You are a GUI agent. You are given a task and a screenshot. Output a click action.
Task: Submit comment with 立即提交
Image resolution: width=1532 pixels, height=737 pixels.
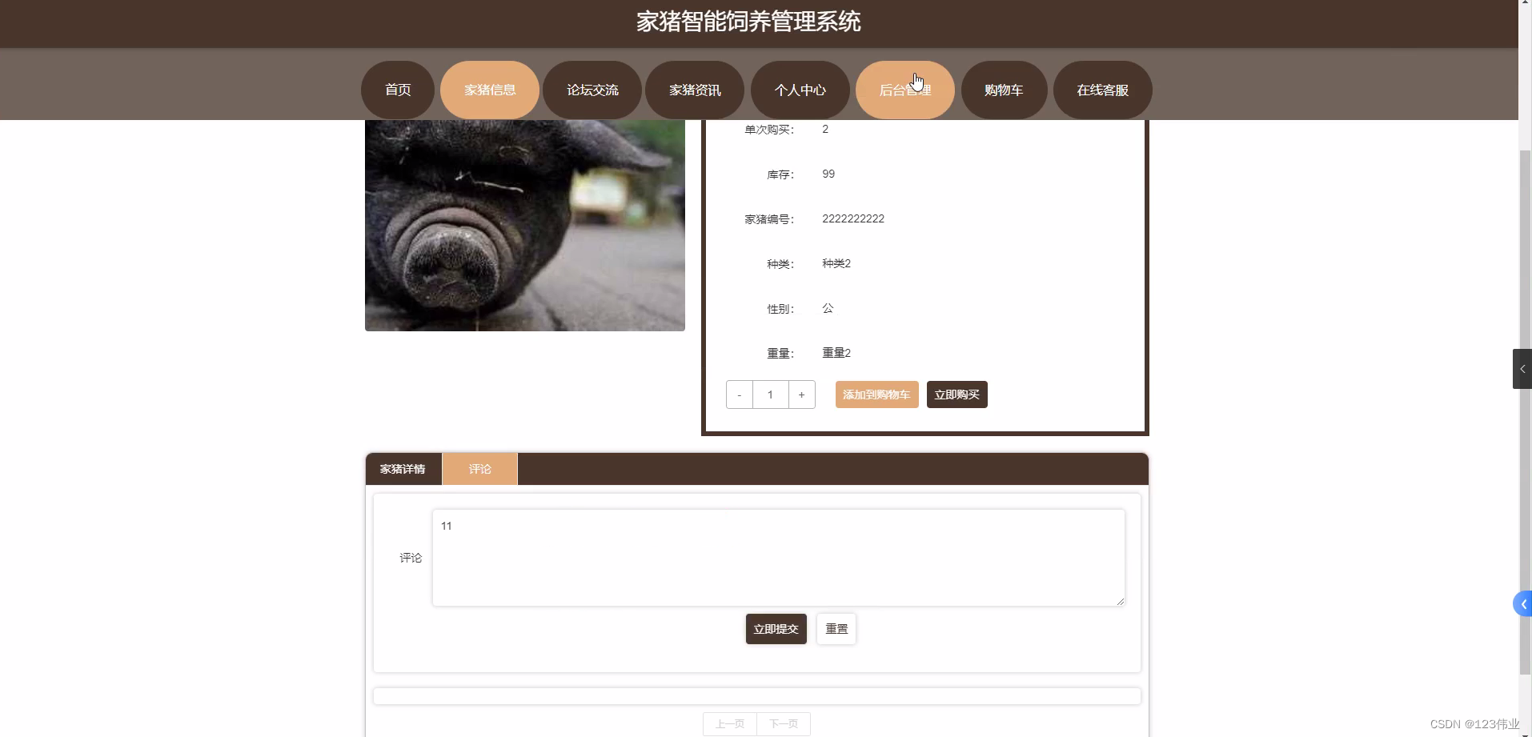click(775, 628)
